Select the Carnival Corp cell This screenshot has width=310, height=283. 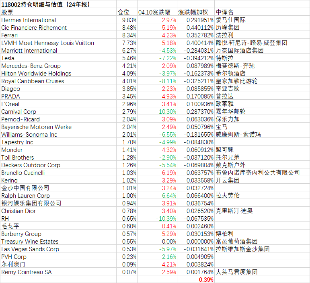pos(58,111)
